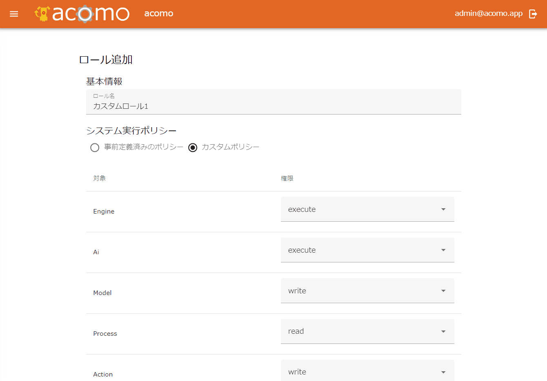Select the カスタムポリシー radio button
Image resolution: width=547 pixels, height=381 pixels.
(x=193, y=148)
